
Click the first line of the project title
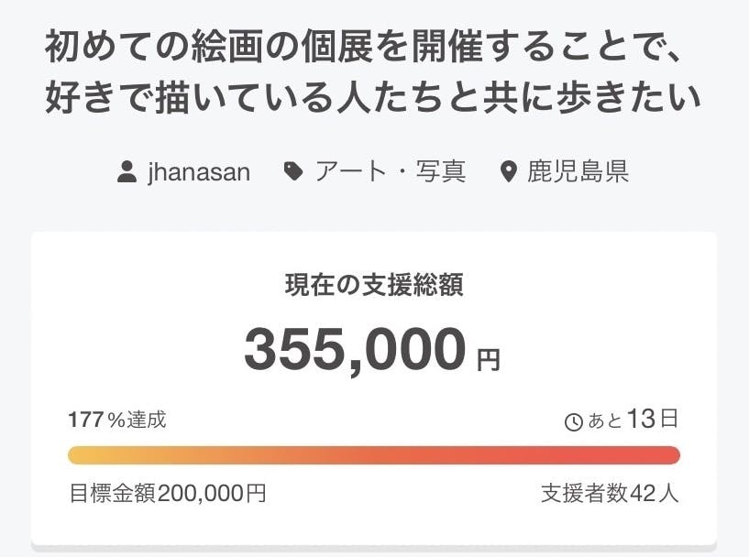click(374, 48)
